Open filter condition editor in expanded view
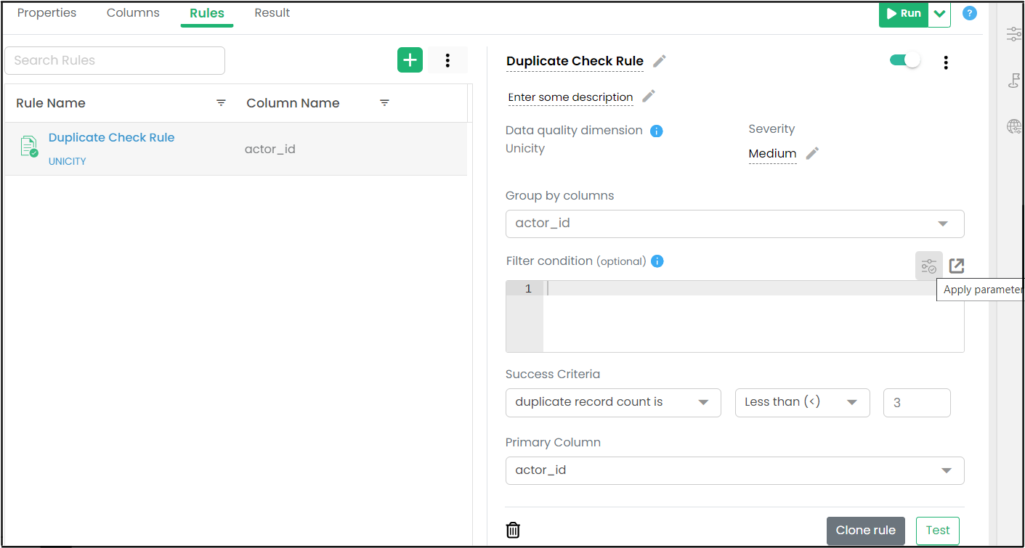 [x=957, y=266]
